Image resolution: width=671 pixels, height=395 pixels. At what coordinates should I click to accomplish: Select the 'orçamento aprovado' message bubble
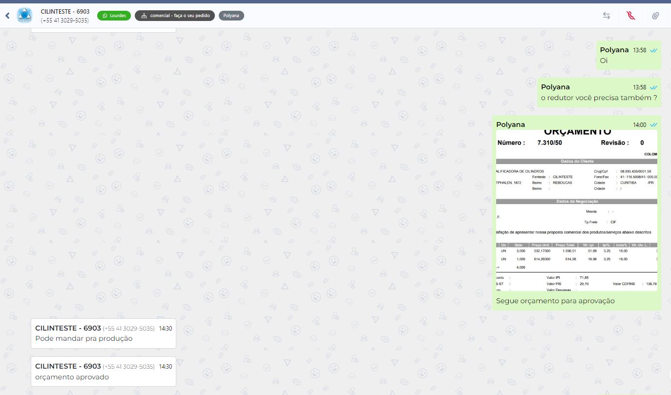pyautogui.click(x=72, y=377)
